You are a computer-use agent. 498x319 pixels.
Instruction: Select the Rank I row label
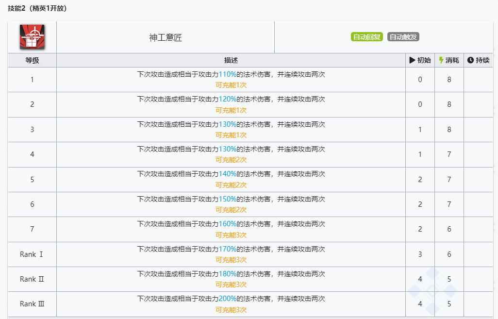[x=32, y=254]
